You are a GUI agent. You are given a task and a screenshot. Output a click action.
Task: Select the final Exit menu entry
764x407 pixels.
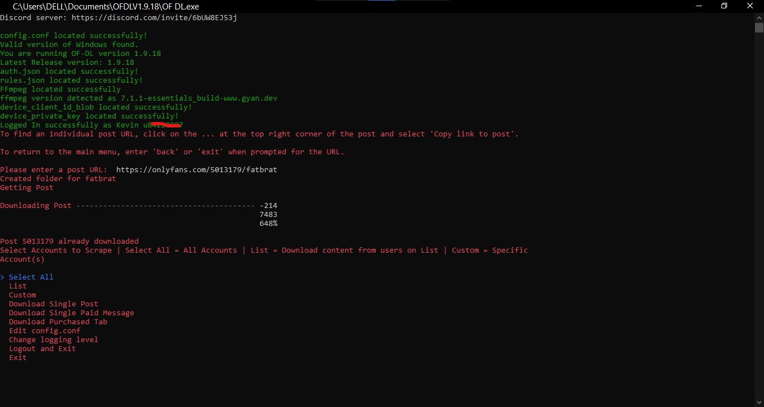pyautogui.click(x=18, y=357)
